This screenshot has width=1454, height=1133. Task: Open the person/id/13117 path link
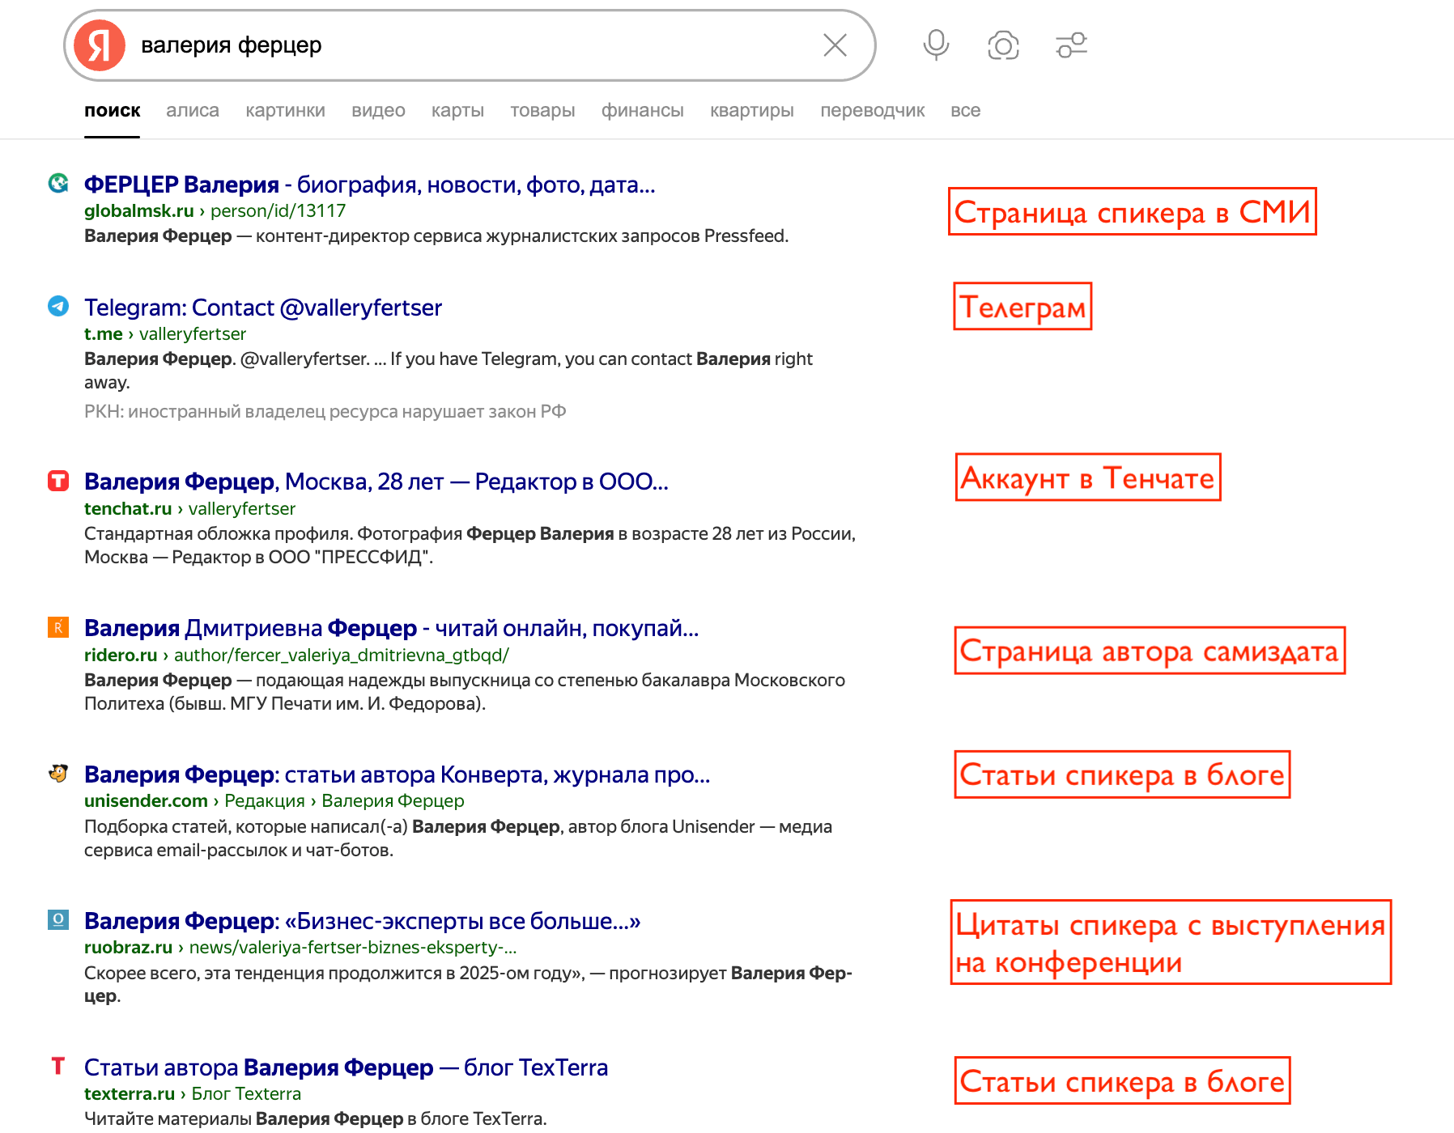(x=278, y=210)
